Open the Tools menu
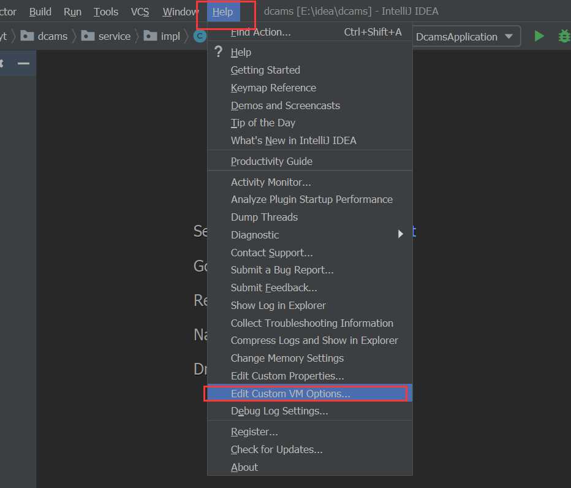This screenshot has height=488, width=571. (x=106, y=12)
